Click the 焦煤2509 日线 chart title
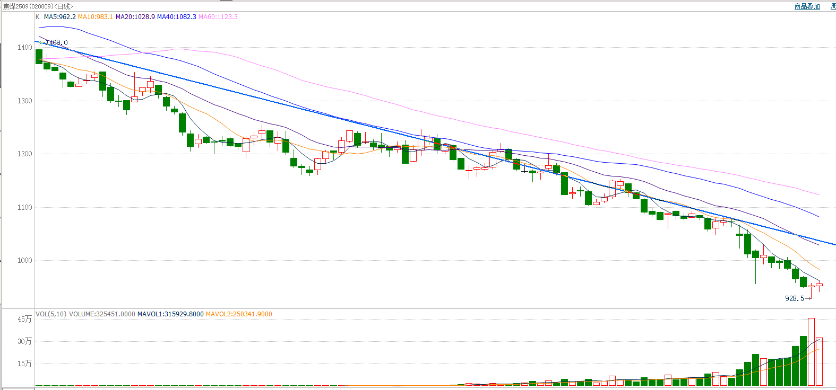The image size is (836, 390). tap(38, 6)
